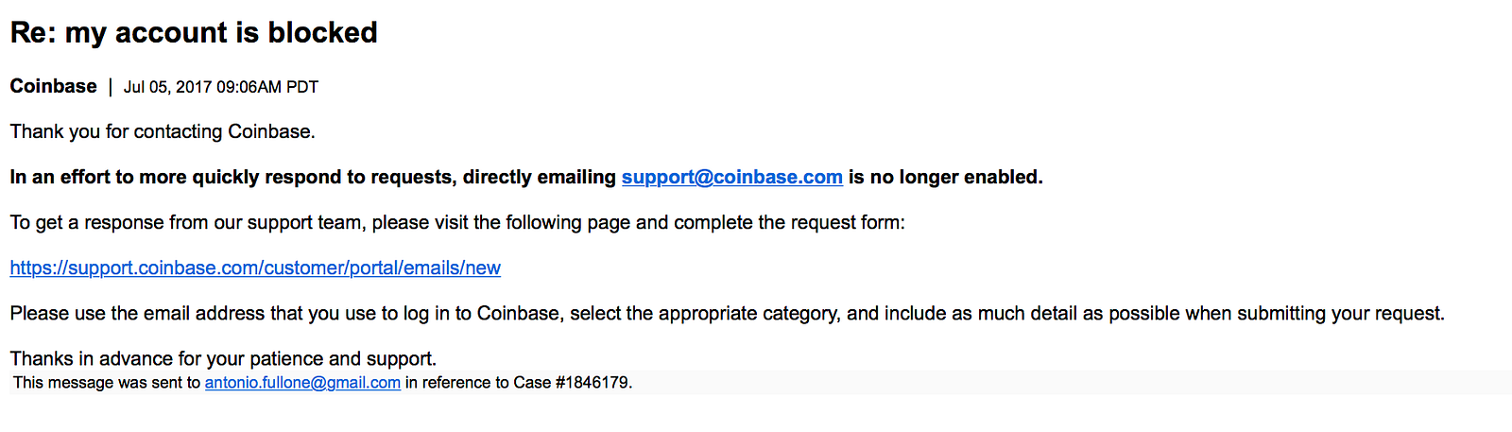
Task: Click the 'in reference to' footer text
Action: (457, 383)
